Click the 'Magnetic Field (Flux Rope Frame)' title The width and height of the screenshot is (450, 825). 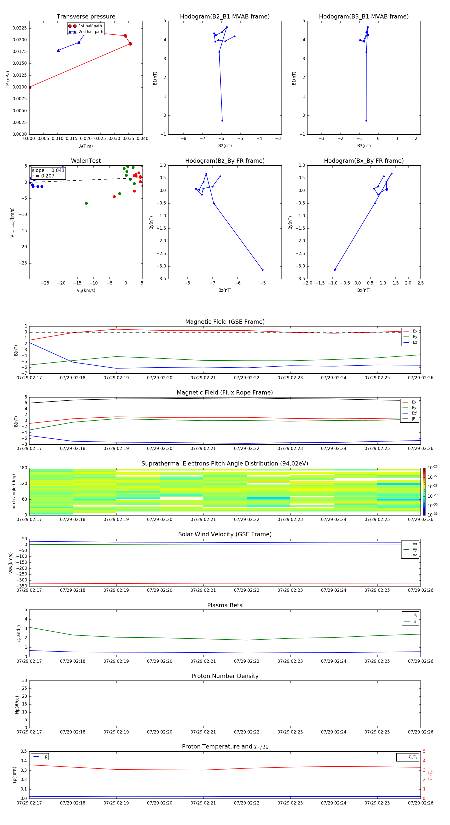tap(225, 393)
